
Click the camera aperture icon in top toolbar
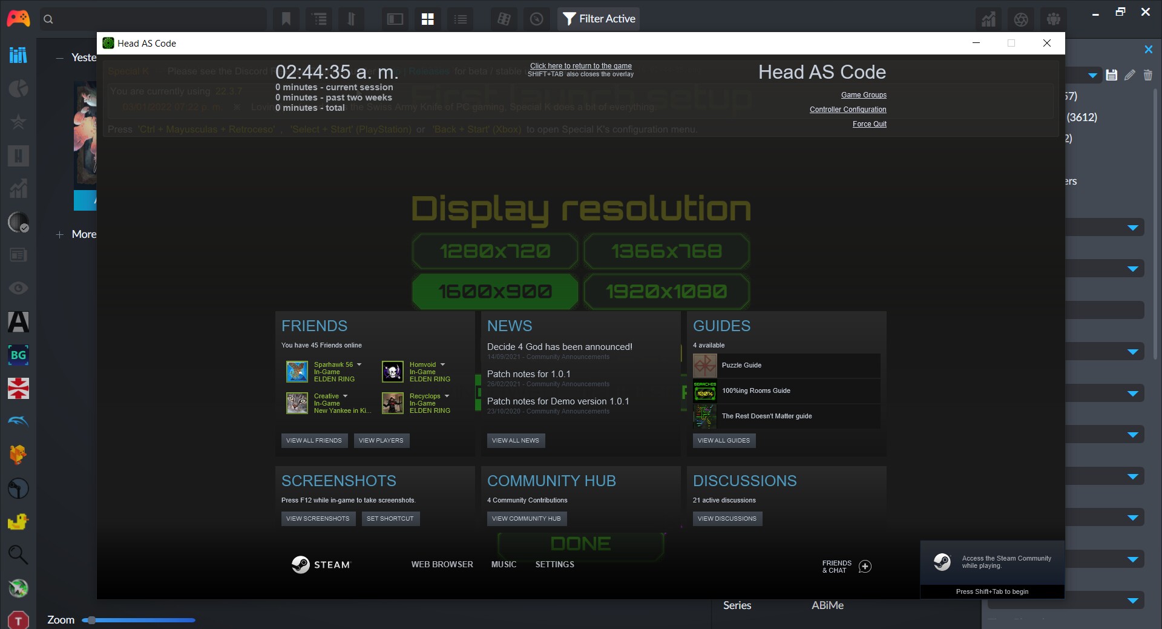[1021, 19]
